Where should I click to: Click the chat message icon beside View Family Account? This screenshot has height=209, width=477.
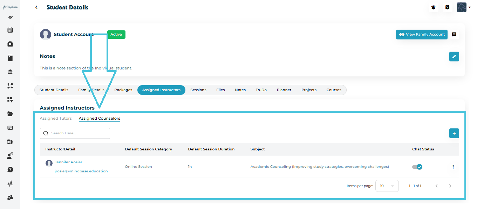[x=454, y=35]
